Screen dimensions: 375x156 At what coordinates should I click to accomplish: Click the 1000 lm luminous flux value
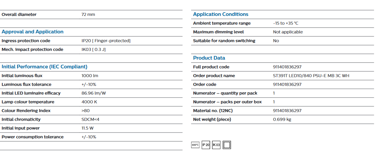coord(90,76)
